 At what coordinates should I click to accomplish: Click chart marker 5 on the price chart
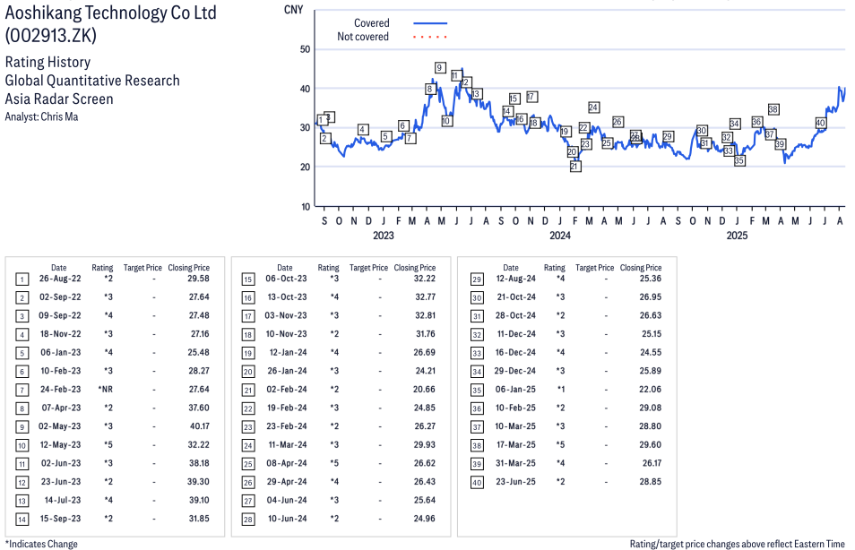coord(385,136)
